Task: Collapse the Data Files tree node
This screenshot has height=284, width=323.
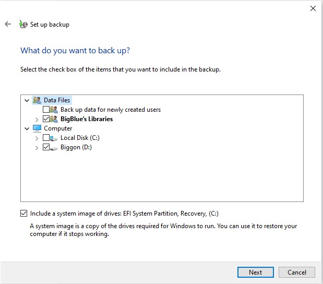Action: (27, 100)
